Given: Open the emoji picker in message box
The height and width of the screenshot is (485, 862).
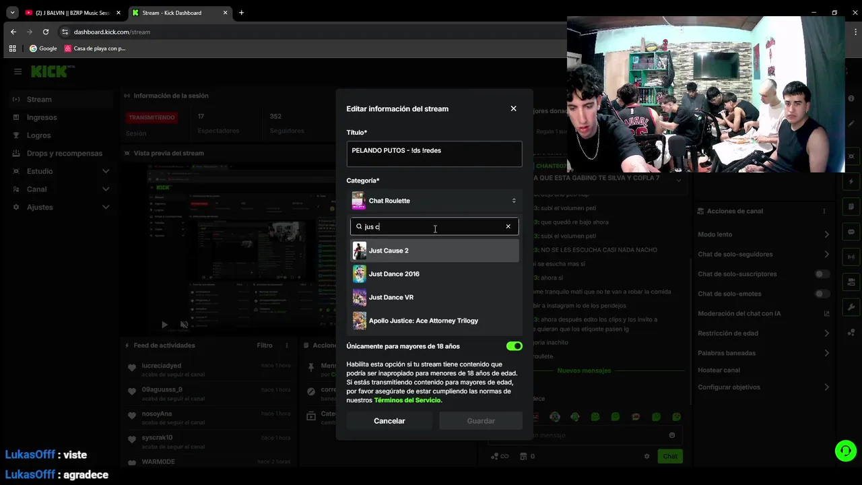Looking at the screenshot, I should (672, 435).
